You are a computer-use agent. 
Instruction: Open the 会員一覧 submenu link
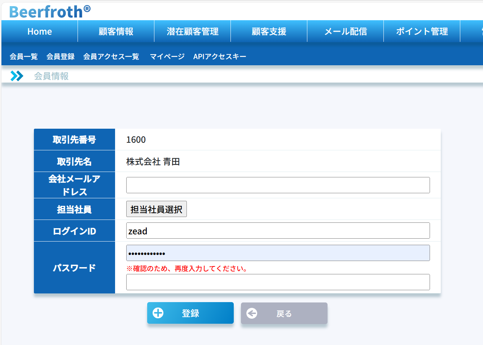pyautogui.click(x=24, y=57)
